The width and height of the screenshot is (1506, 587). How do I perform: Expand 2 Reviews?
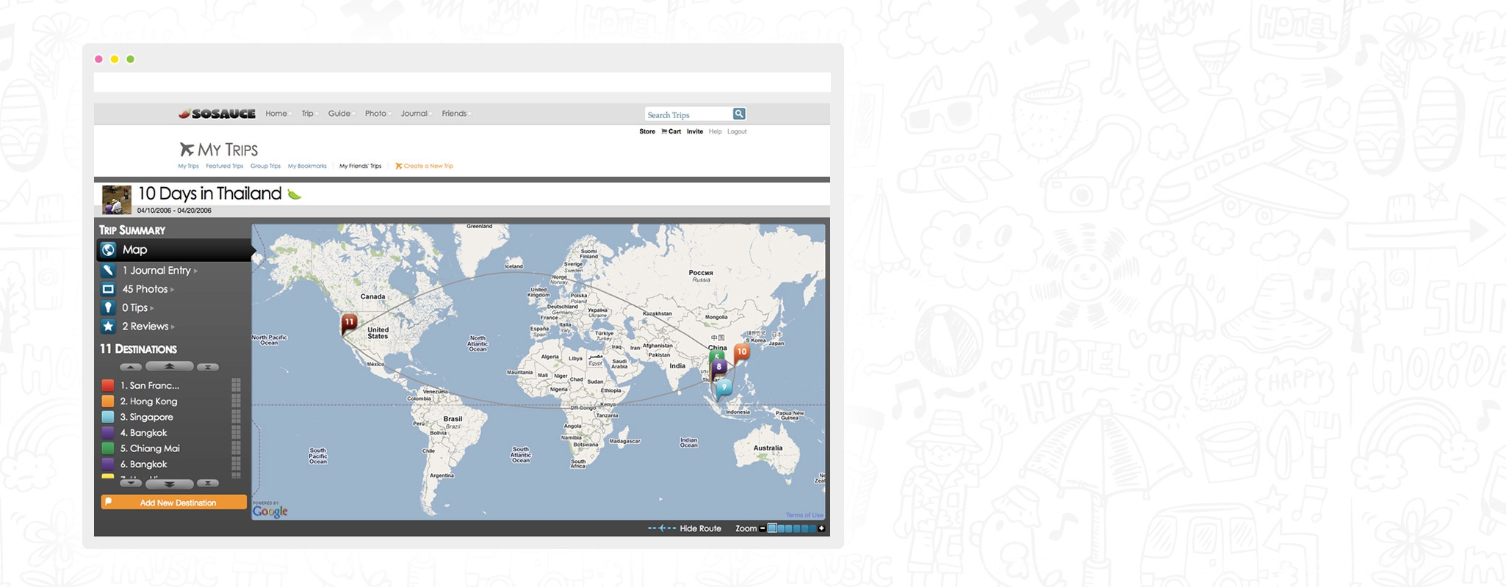click(x=148, y=327)
